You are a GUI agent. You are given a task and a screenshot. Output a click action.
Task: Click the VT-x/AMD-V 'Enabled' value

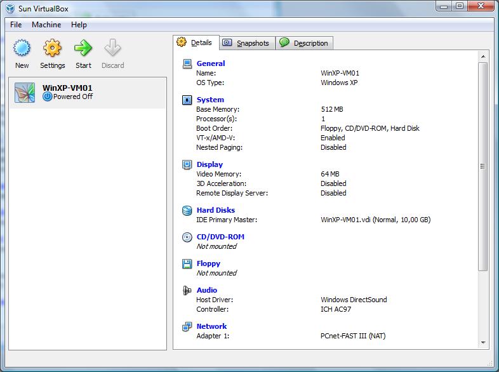pos(333,138)
